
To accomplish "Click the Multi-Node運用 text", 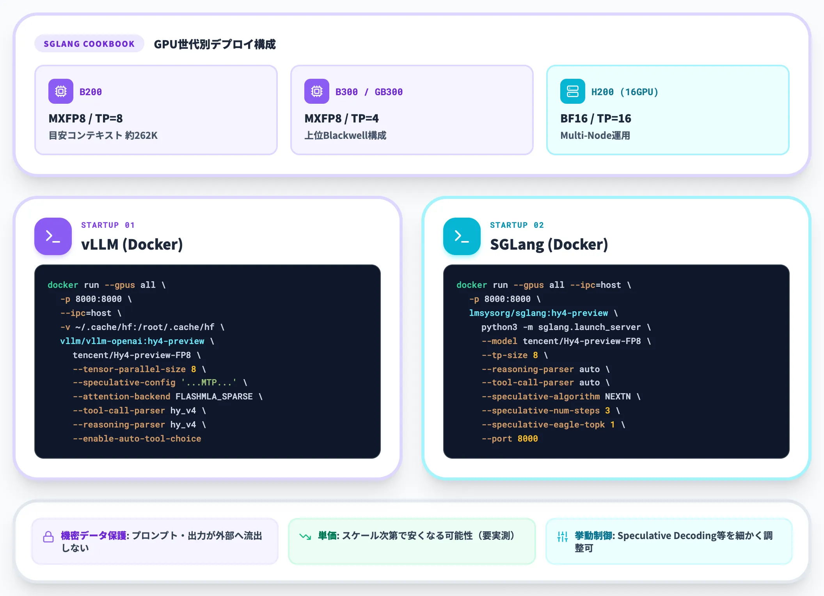I will (x=595, y=135).
